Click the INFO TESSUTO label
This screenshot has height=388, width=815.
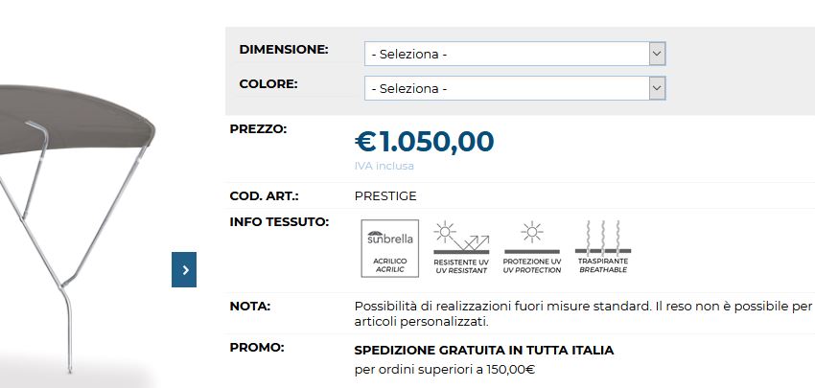pyautogui.click(x=279, y=222)
